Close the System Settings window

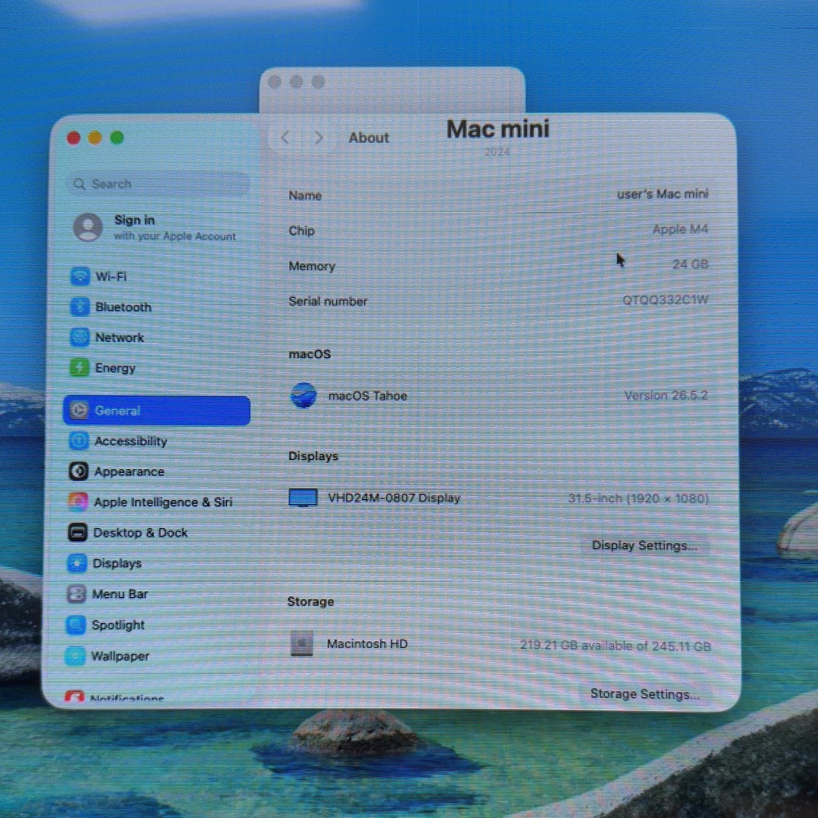74,138
